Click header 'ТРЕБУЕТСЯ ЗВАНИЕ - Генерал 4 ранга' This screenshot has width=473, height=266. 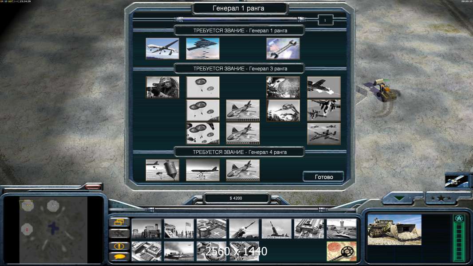240,152
